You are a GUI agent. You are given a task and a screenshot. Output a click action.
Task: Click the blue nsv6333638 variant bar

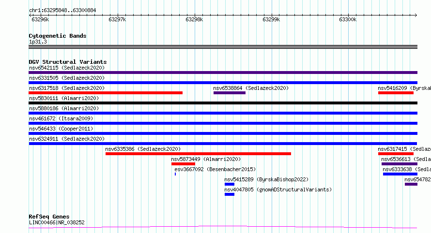[400, 174]
